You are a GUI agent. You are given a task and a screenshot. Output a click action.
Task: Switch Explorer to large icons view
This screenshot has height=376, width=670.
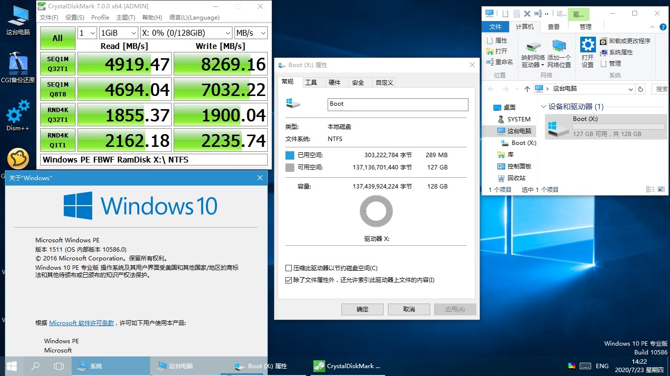(x=661, y=189)
